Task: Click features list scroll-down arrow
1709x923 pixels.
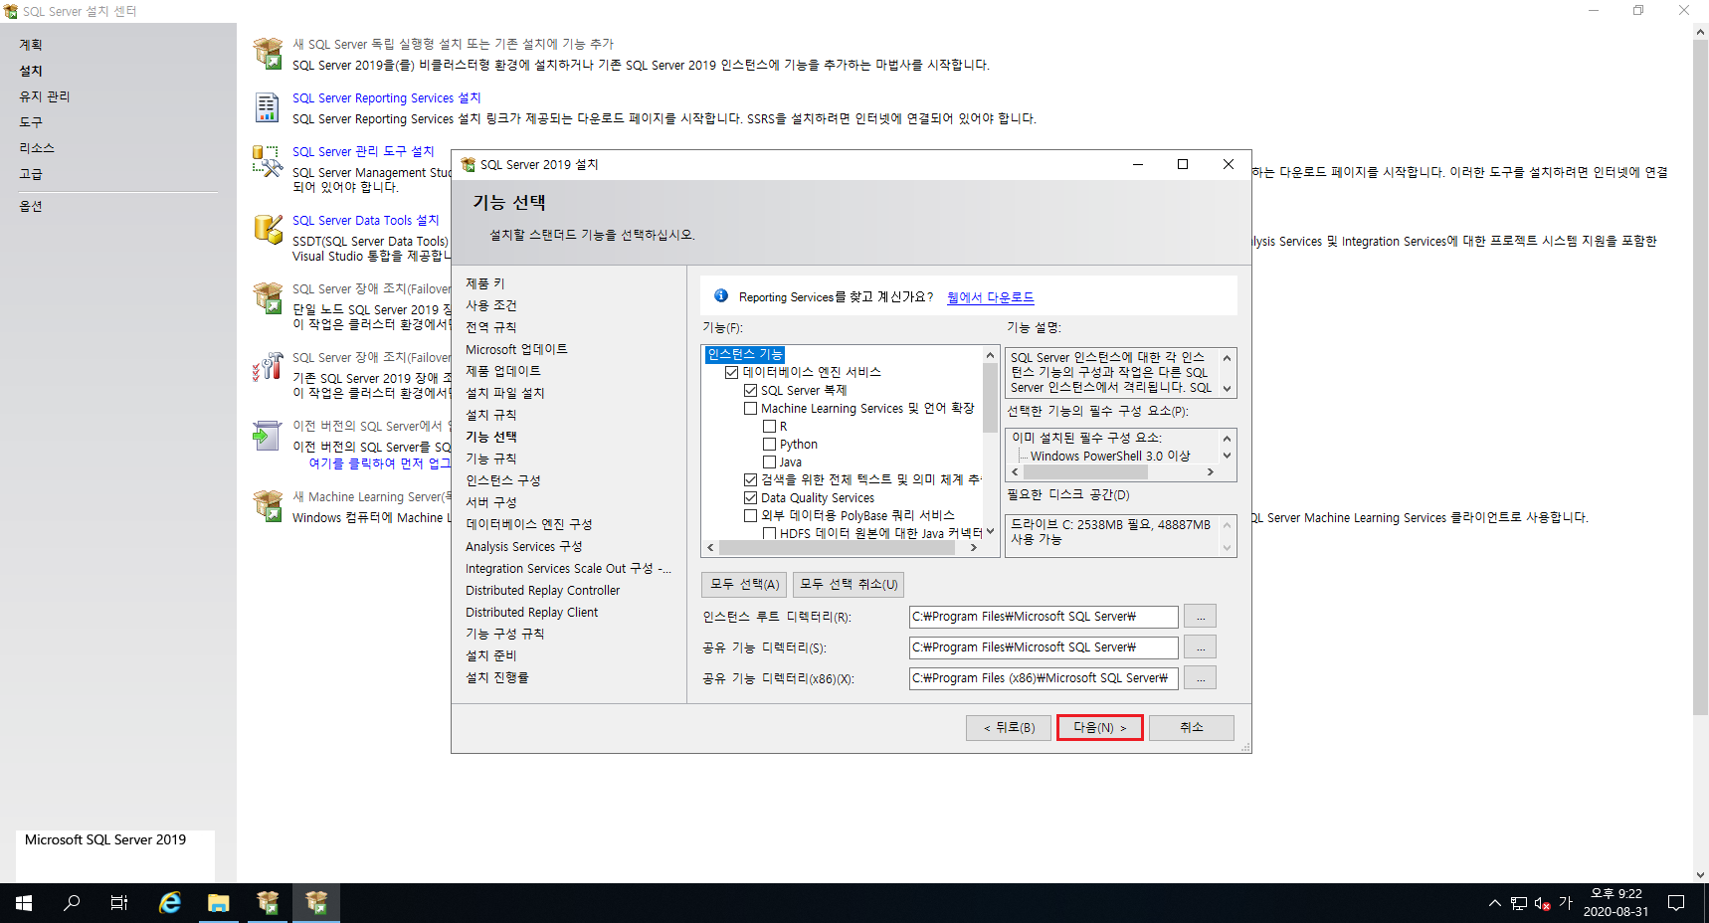Action: point(990,532)
